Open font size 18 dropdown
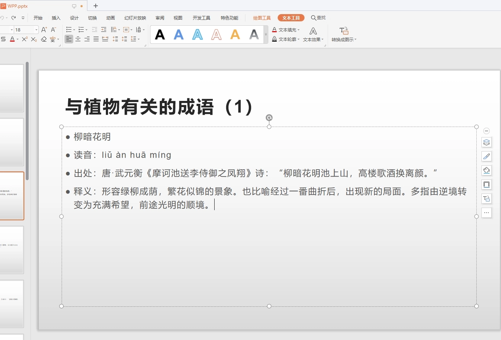Image resolution: width=501 pixels, height=340 pixels. click(36, 30)
